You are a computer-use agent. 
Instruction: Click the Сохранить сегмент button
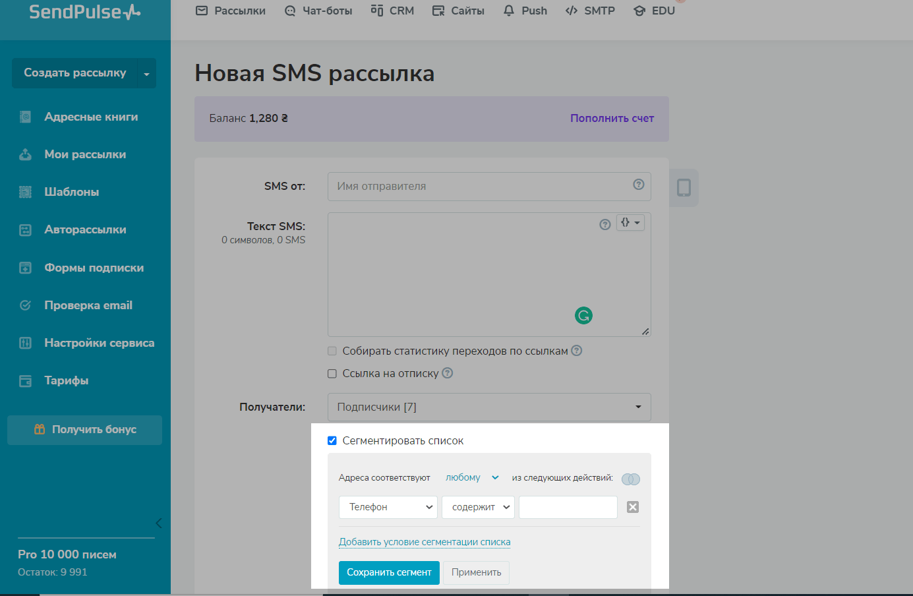[389, 572]
